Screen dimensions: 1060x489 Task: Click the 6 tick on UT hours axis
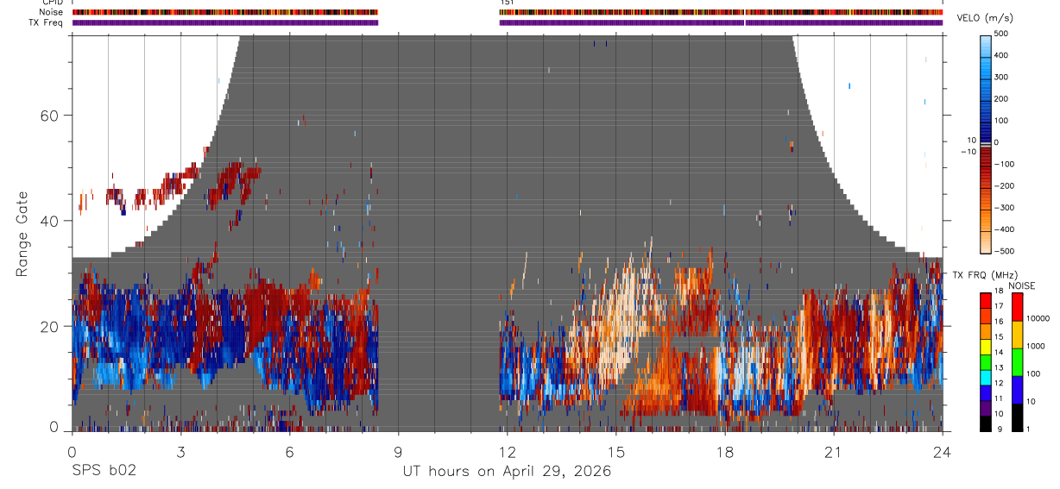289,451
